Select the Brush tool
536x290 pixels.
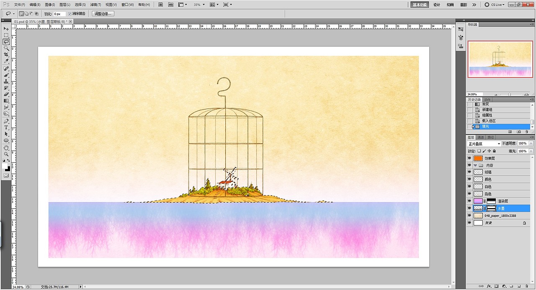[6, 75]
